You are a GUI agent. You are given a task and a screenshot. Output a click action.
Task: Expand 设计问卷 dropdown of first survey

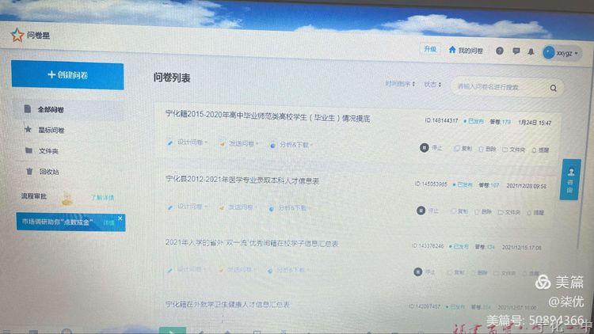point(188,143)
